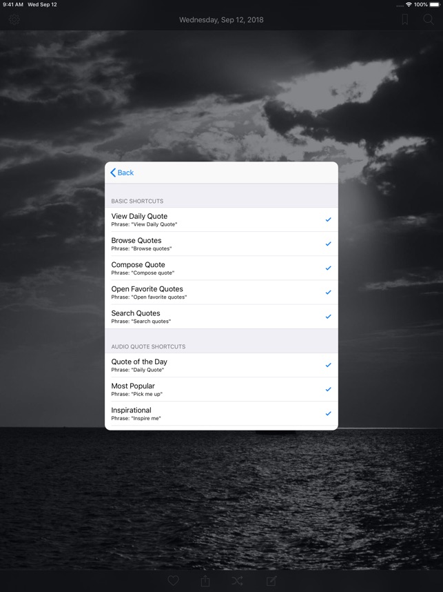Go back using the Back button
Screen dimensions: 443x592
coord(122,172)
